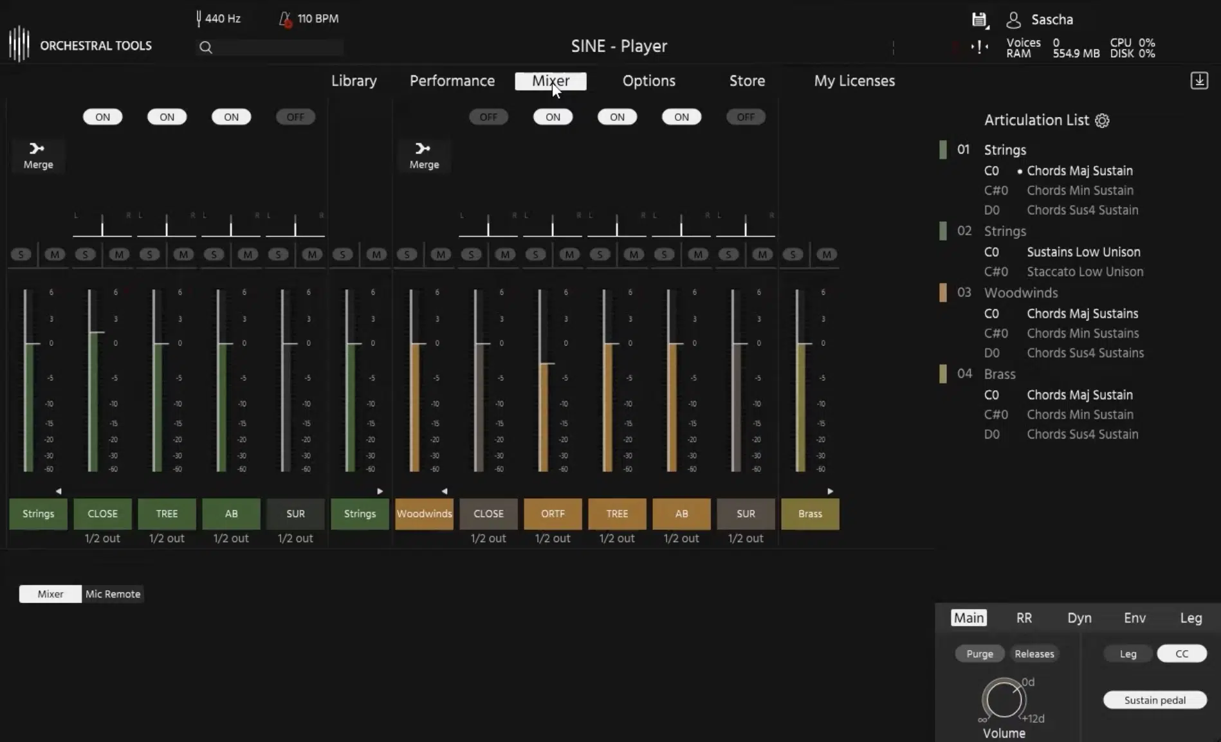
Task: Mute the first Strings channel
Action: (x=55, y=255)
